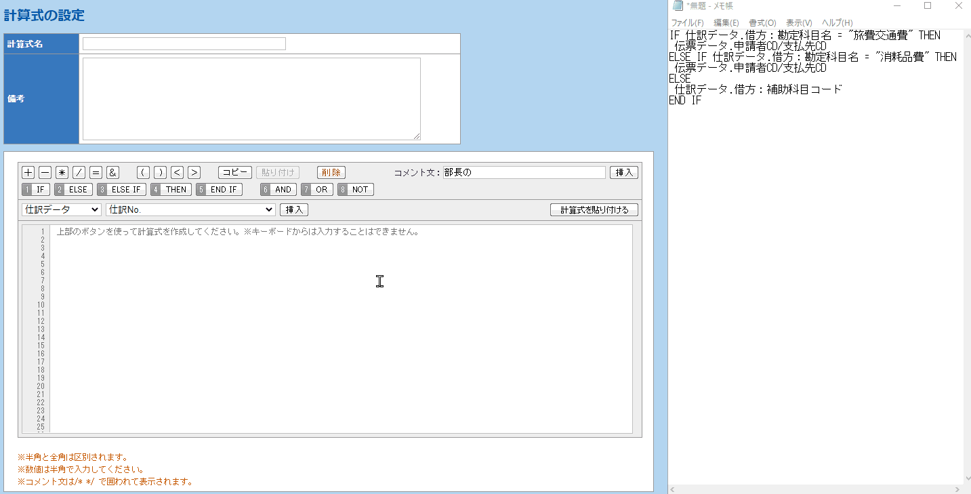Viewport: 971px width, 494px height.
Task: Click the plus (+) operator button
Action: coord(28,172)
